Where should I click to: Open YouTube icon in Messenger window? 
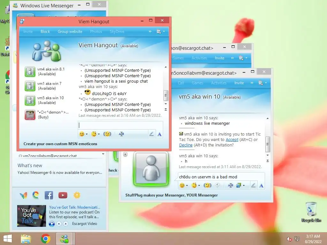tap(63, 195)
